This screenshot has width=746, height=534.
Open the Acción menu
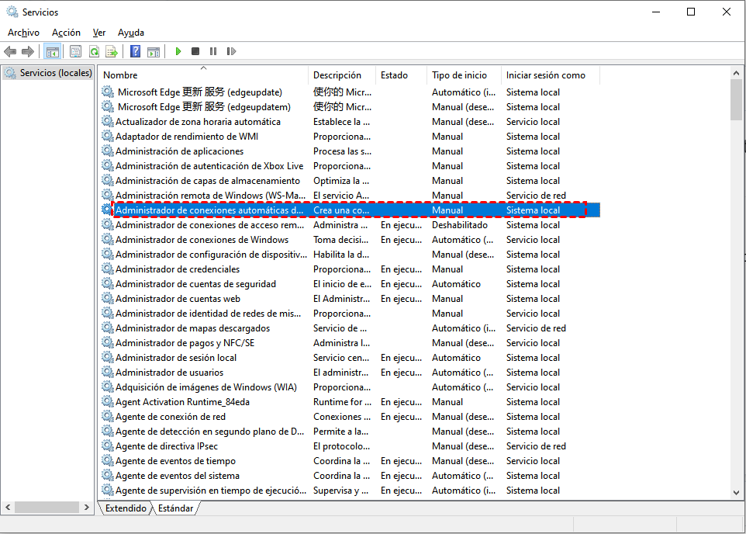(x=66, y=33)
